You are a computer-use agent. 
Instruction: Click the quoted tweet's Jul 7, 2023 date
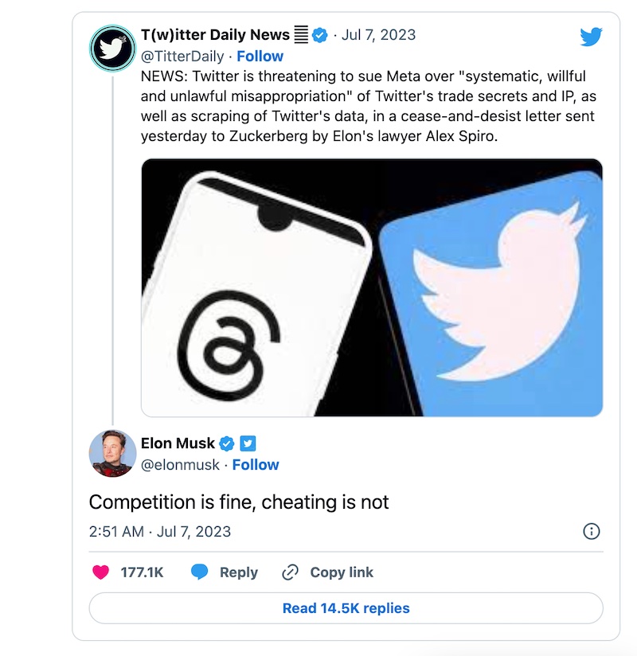(x=379, y=35)
